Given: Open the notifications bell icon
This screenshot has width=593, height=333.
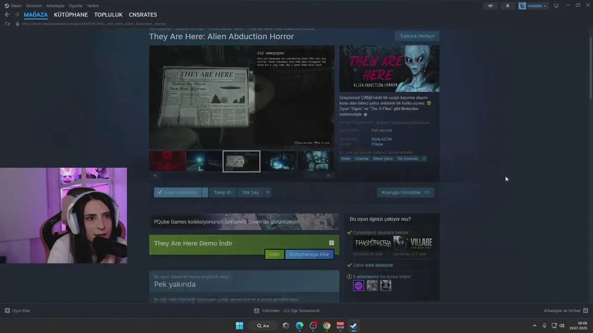Looking at the screenshot, I should coord(508,6).
